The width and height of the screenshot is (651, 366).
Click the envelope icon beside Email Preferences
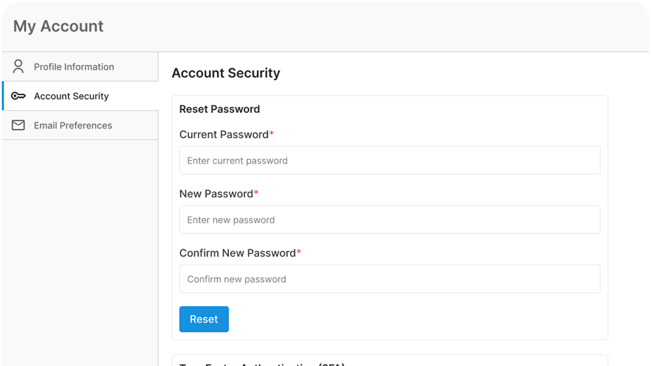(18, 125)
